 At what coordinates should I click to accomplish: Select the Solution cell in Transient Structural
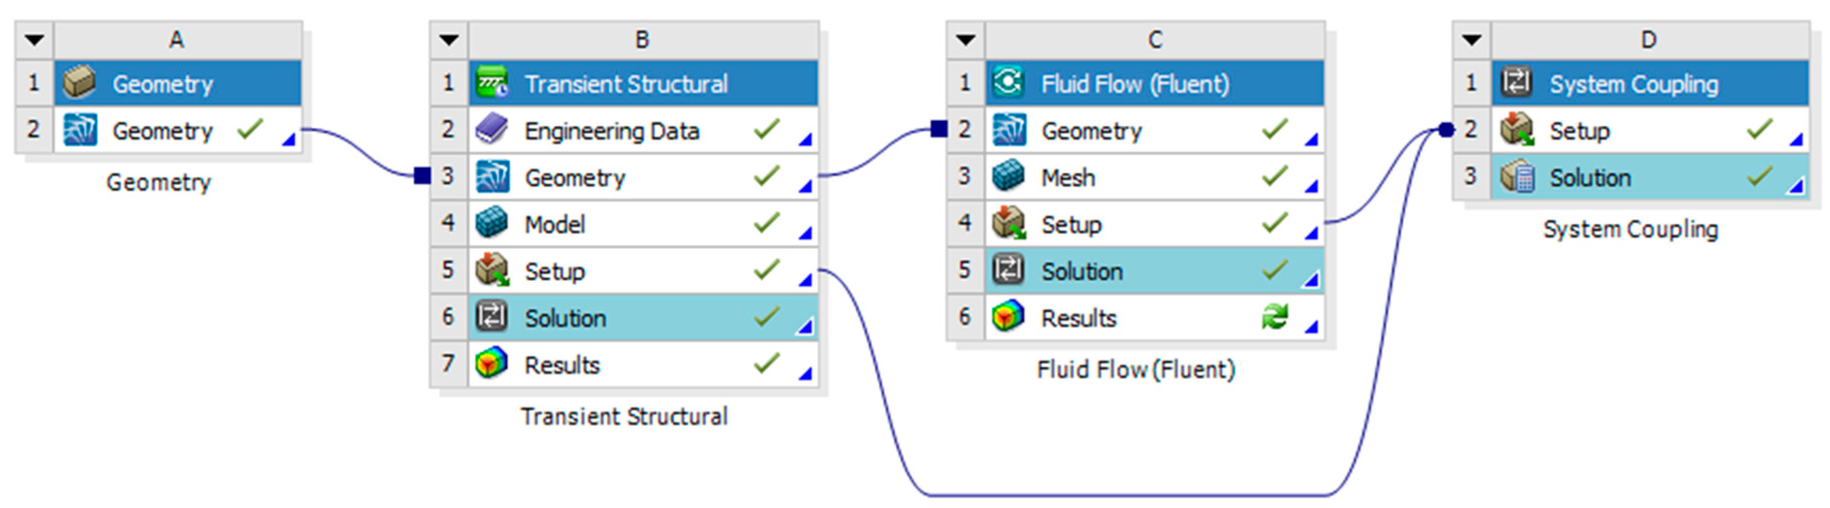click(x=566, y=318)
